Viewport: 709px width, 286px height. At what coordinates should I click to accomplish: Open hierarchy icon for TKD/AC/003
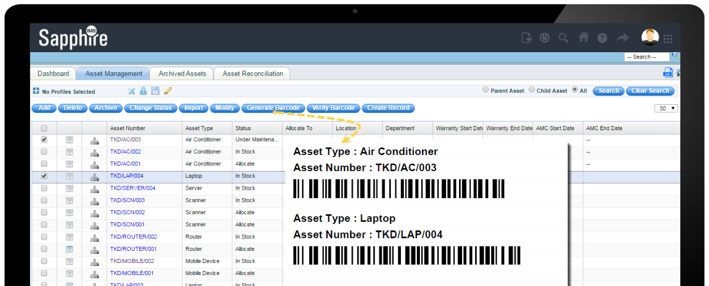point(95,140)
